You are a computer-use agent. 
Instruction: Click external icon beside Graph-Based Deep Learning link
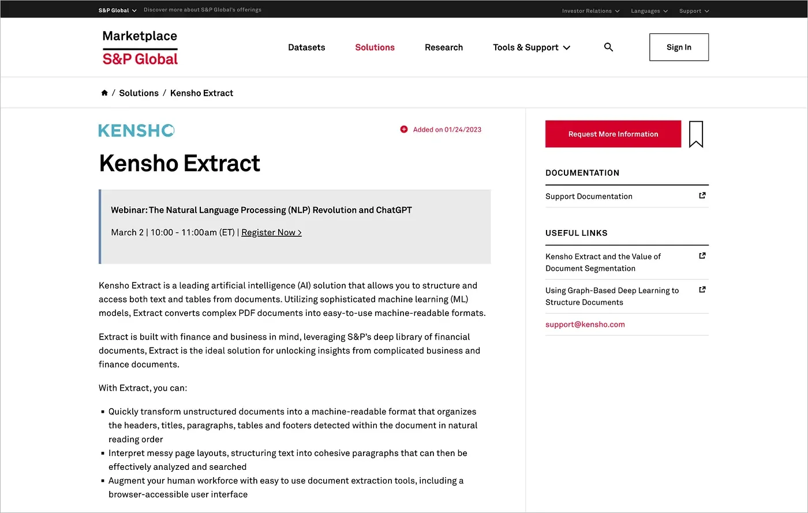(702, 289)
